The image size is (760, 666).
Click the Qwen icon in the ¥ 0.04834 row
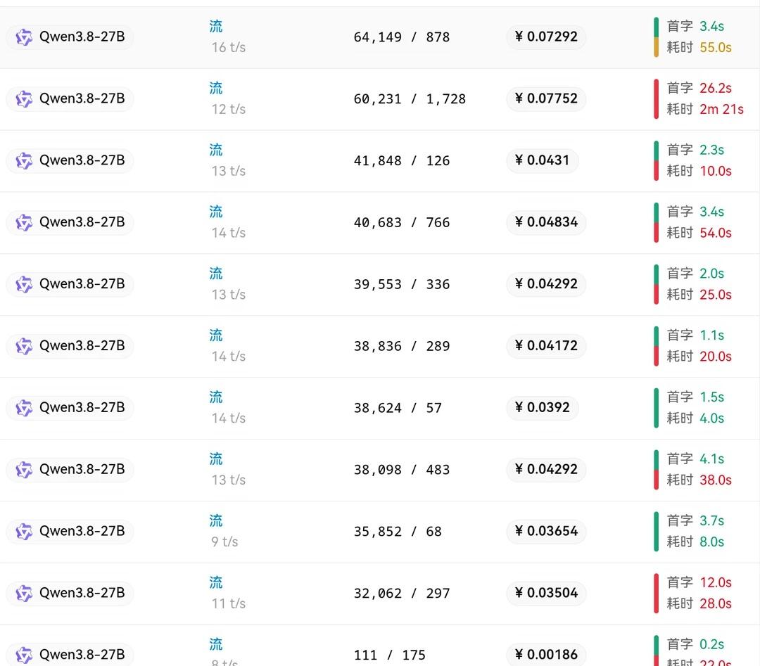point(24,222)
